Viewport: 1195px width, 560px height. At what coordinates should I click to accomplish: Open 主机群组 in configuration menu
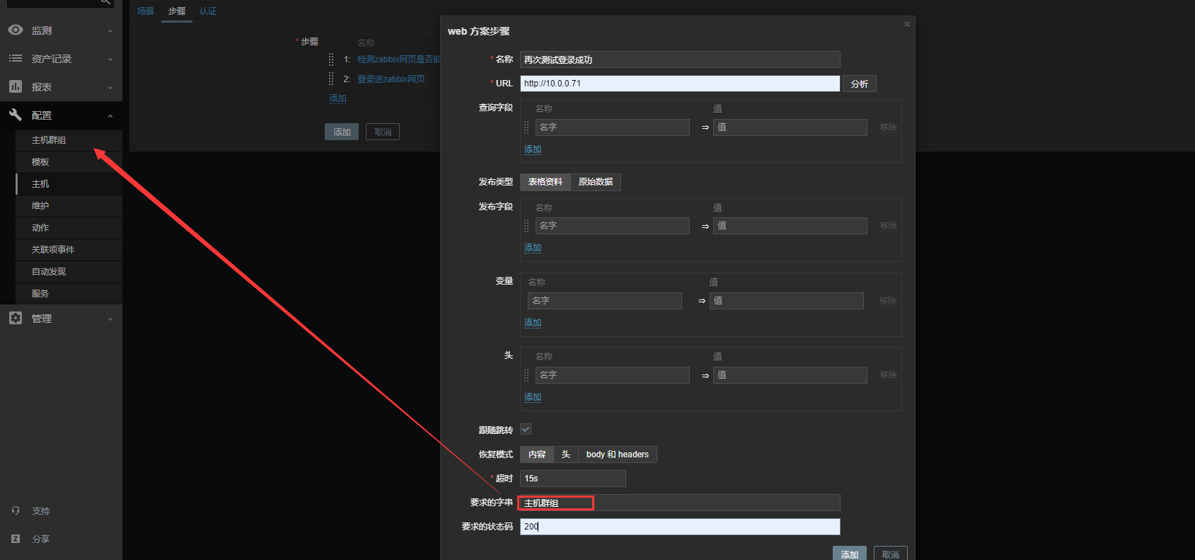pyautogui.click(x=69, y=140)
